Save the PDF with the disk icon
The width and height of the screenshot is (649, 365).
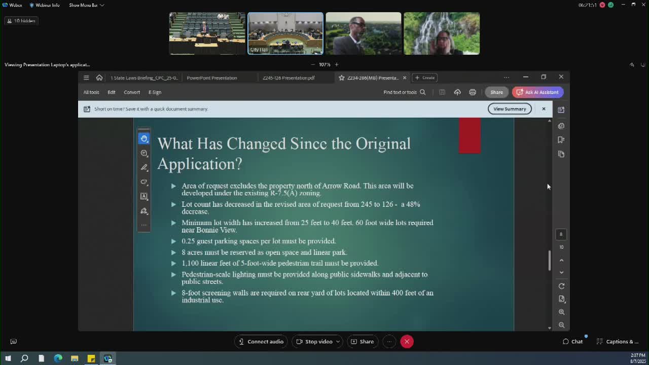pos(442,92)
